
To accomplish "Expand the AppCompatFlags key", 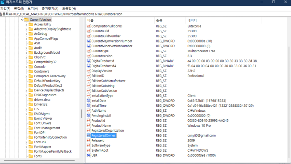I will [27, 38].
